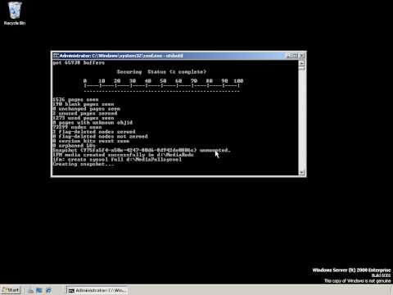Click the 'got 65938 buffers' line
393x295 pixels.
79,63
